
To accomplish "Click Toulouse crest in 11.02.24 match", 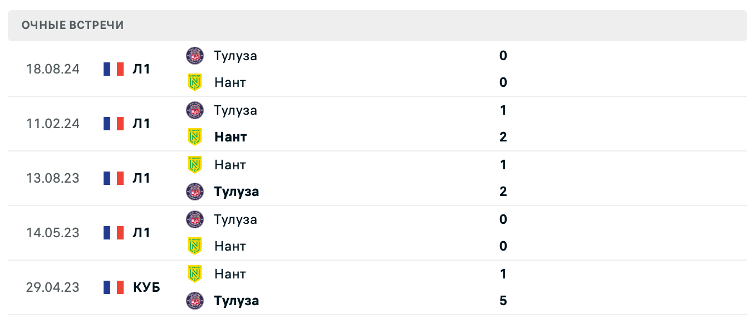I will tap(195, 110).
